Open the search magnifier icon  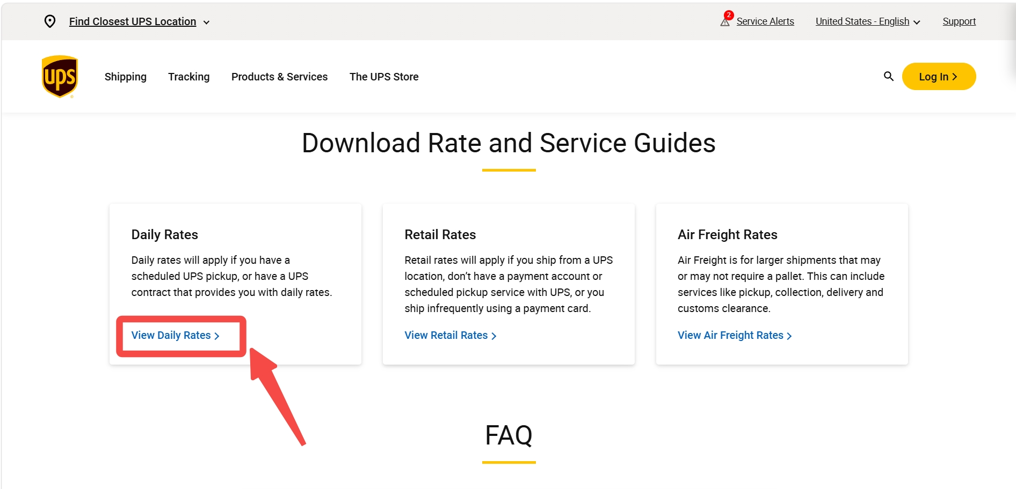889,76
